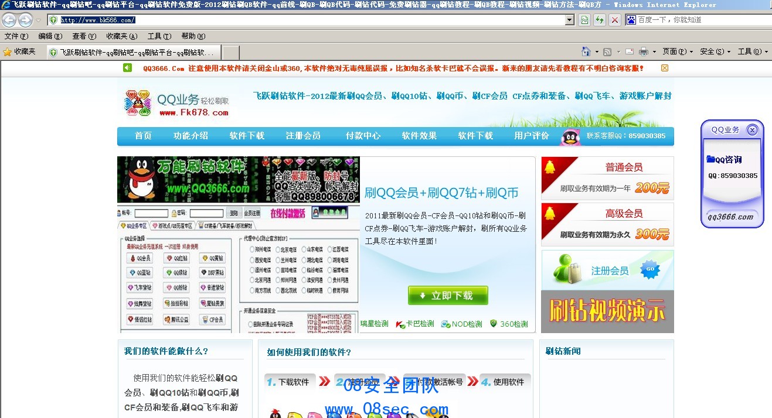The image size is (772, 418).
Task: Select the 飞跃刷钻软件 browser tab
Action: click(x=134, y=52)
